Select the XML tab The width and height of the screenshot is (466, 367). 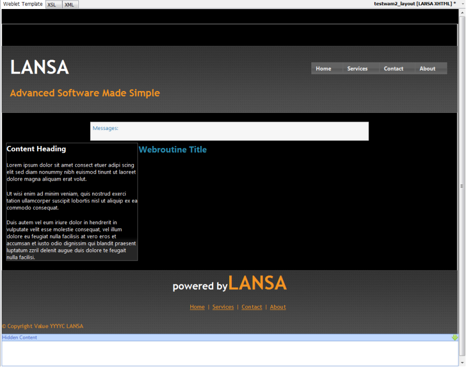pyautogui.click(x=70, y=5)
